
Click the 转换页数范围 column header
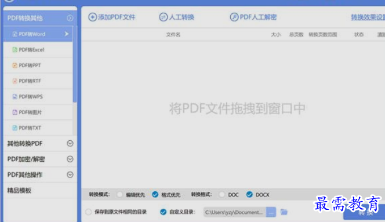point(323,35)
